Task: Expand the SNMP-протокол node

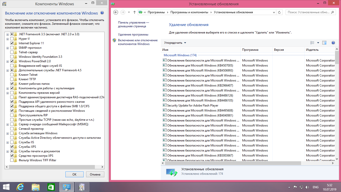Action: pos(7,48)
